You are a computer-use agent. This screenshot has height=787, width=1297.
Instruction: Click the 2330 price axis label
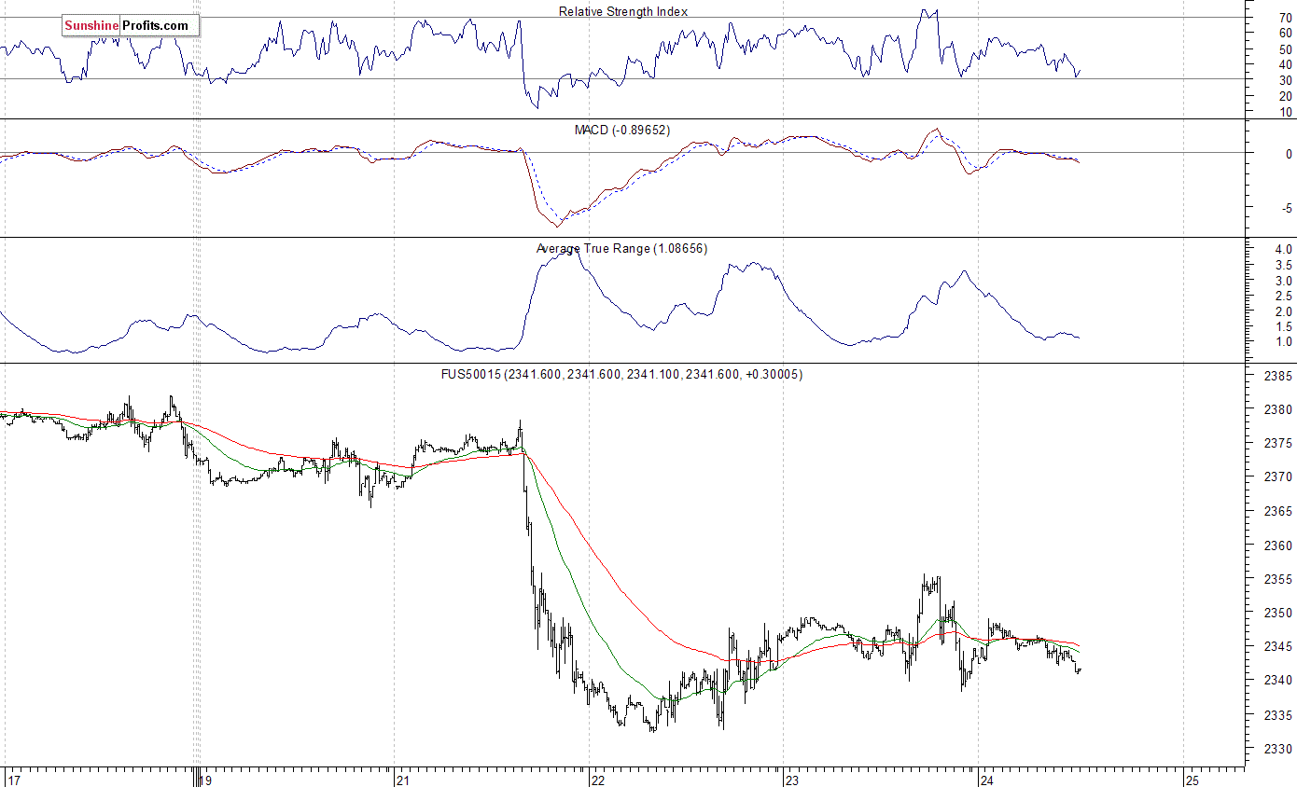coord(1278,749)
